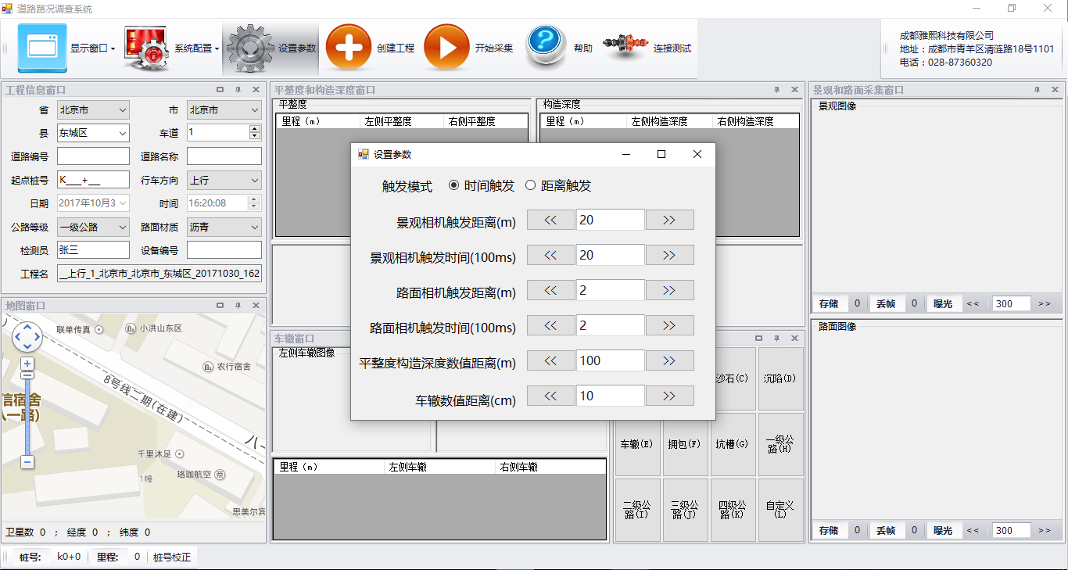The width and height of the screenshot is (1068, 570).
Task: Click the 开始采集 play icon
Action: [446, 48]
